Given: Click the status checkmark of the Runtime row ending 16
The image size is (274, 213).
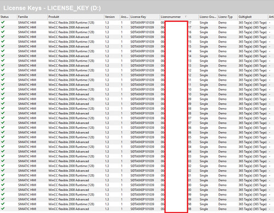Looking at the screenshot, I should pyautogui.click(x=3, y=32).
